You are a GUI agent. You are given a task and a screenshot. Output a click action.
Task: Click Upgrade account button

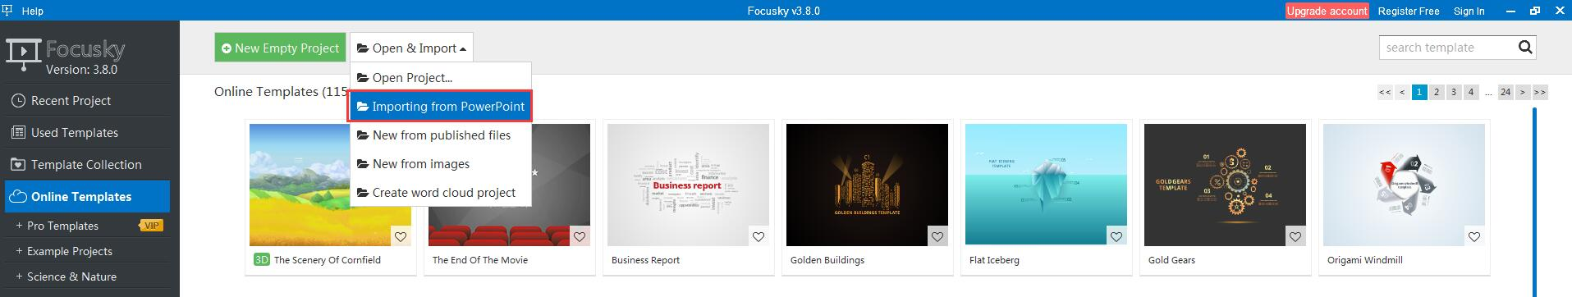(1327, 11)
